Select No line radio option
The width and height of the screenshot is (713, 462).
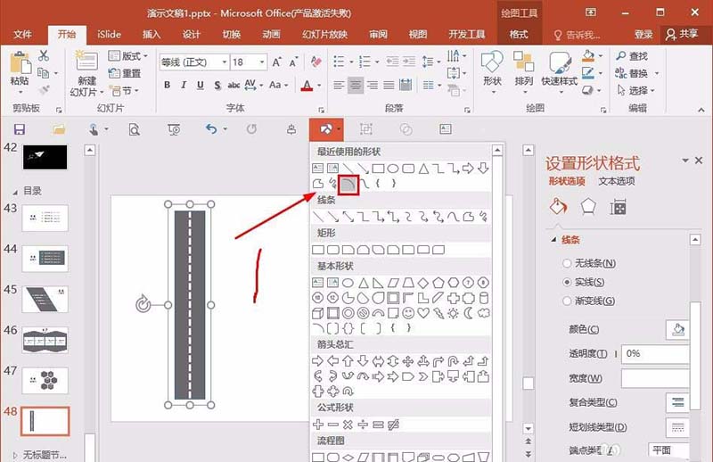567,263
